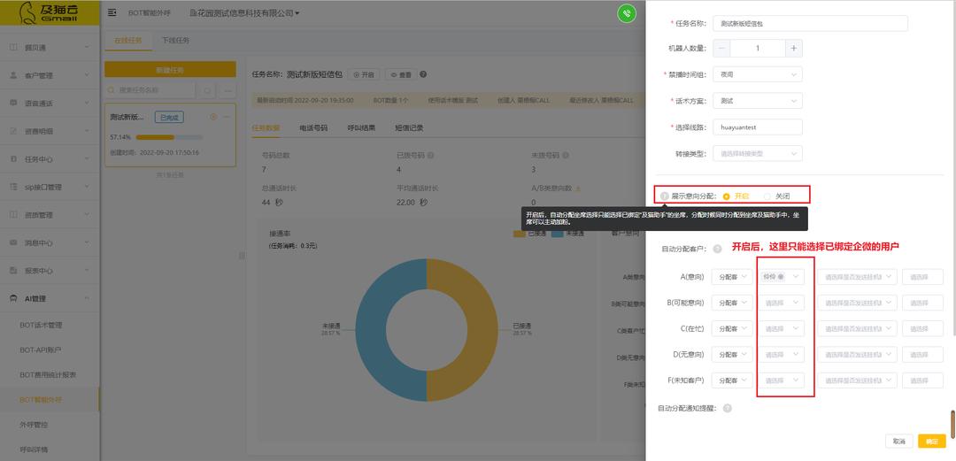Open the 分配客 dropdown for A(意向) row
The image size is (956, 461).
732,277
